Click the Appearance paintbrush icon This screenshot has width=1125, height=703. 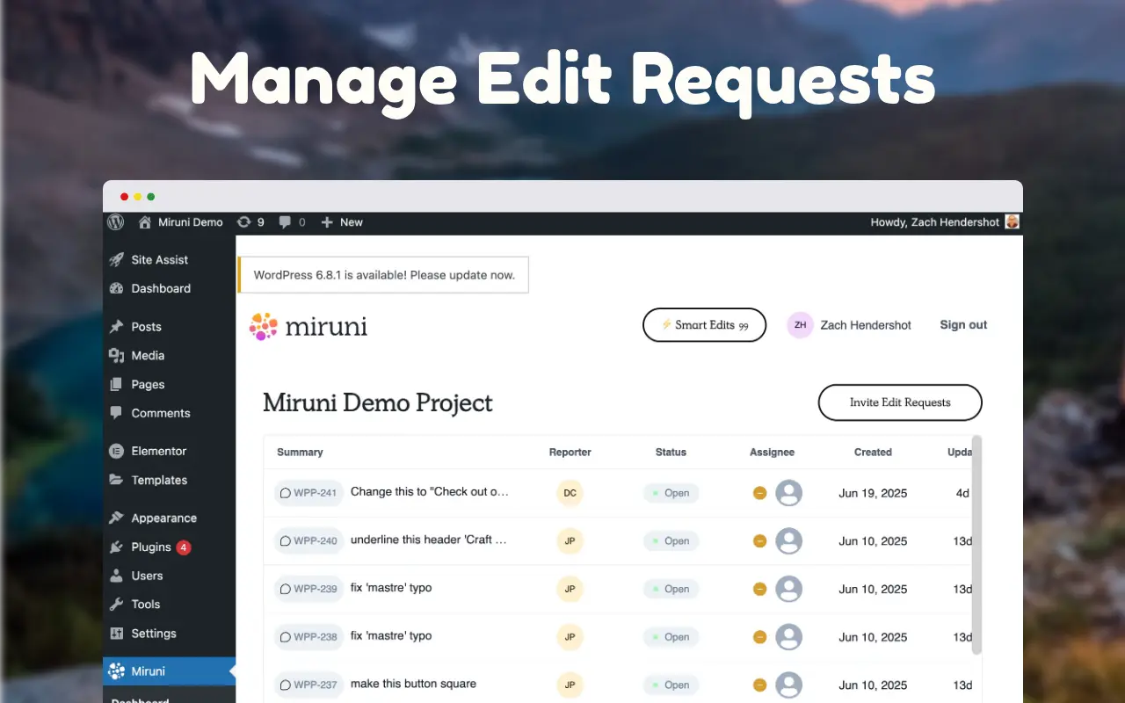click(x=116, y=518)
